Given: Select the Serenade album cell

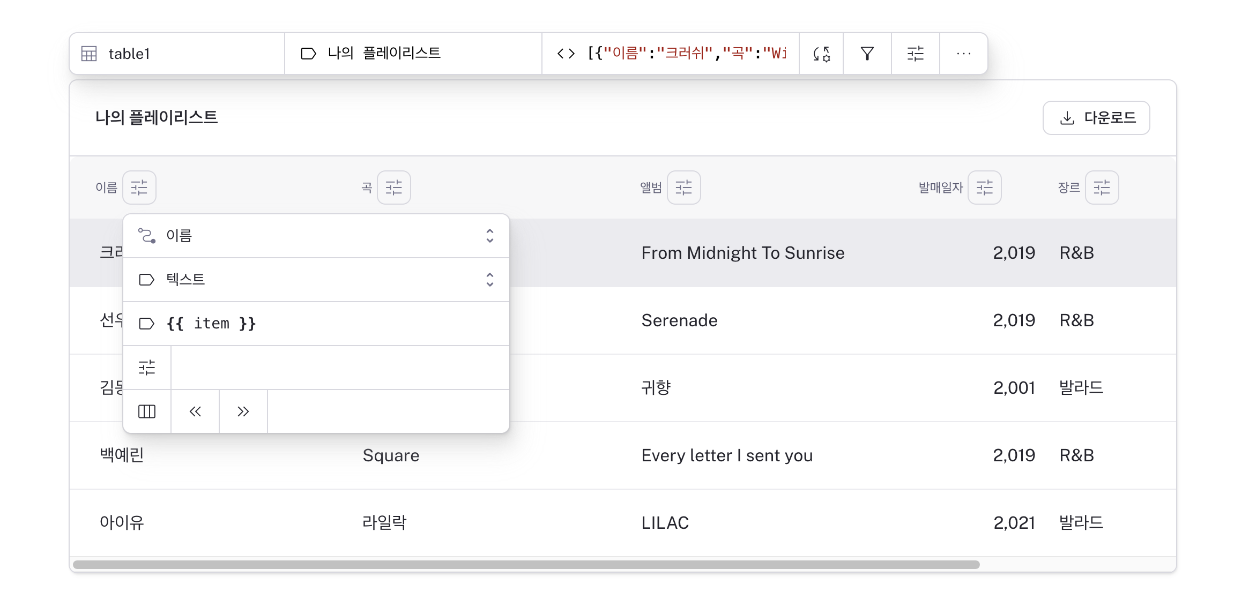Looking at the screenshot, I should click(x=680, y=320).
